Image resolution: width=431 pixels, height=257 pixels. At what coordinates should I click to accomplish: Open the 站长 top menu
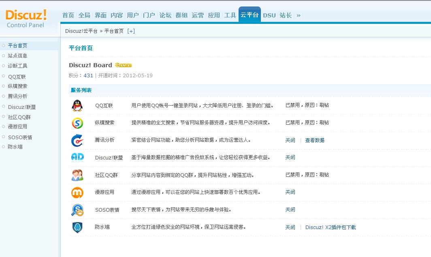click(x=286, y=15)
